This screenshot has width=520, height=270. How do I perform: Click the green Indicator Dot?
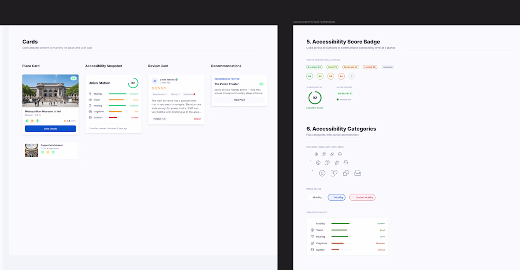[338, 100]
